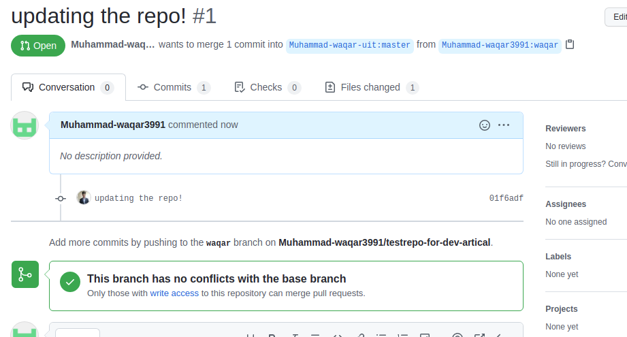Click the commit node icon on timeline

coord(61,198)
